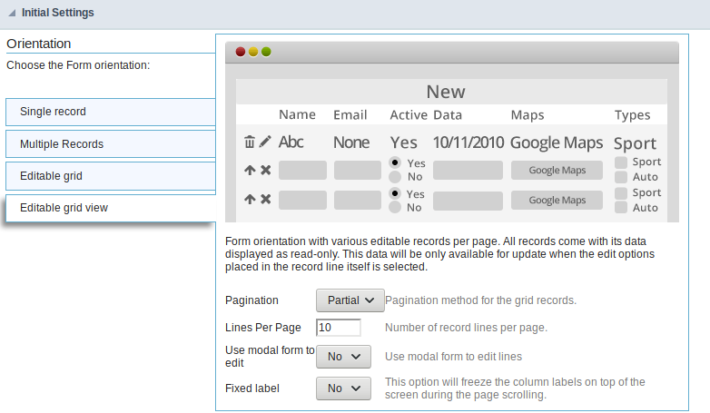The height and width of the screenshot is (413, 710).
Task: Click the Pagination label
Action: tap(251, 300)
